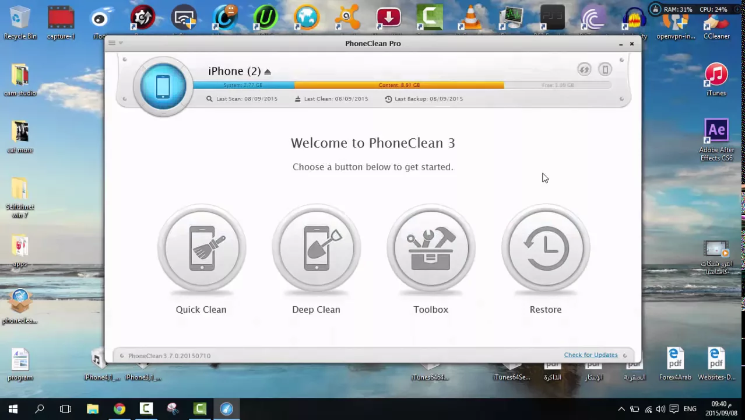This screenshot has width=745, height=420.
Task: Click the PhoneClean version number text
Action: tap(169, 356)
